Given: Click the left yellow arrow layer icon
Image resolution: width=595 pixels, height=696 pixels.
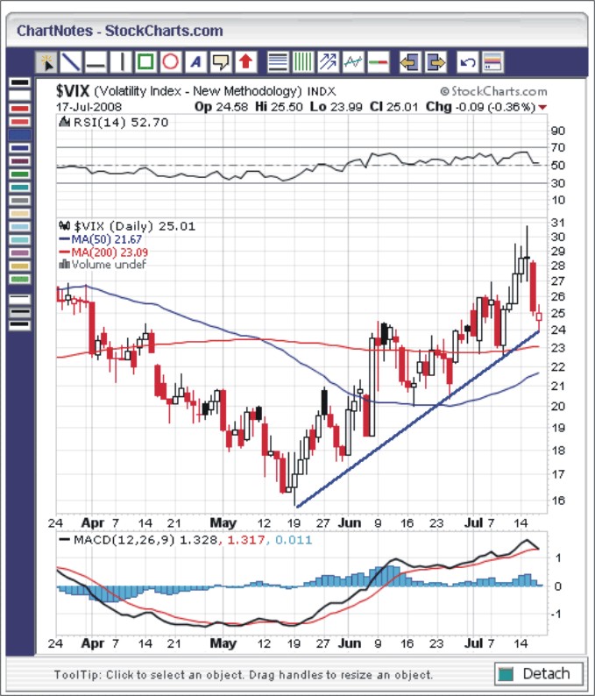Looking at the screenshot, I should 410,62.
